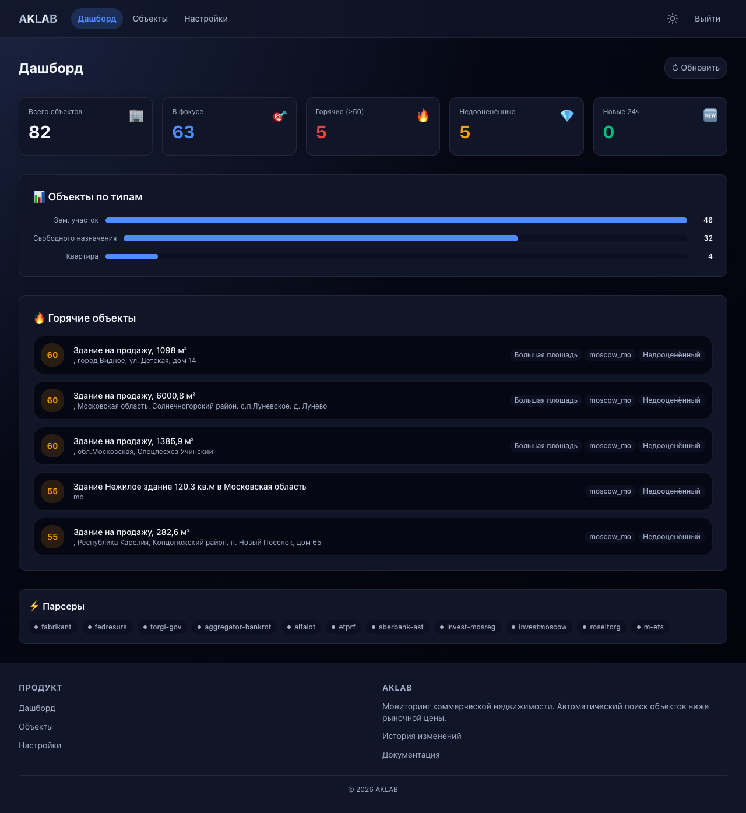The image size is (746, 813).
Task: Select the aggregator-bankrot parser chip
Action: pyautogui.click(x=234, y=627)
